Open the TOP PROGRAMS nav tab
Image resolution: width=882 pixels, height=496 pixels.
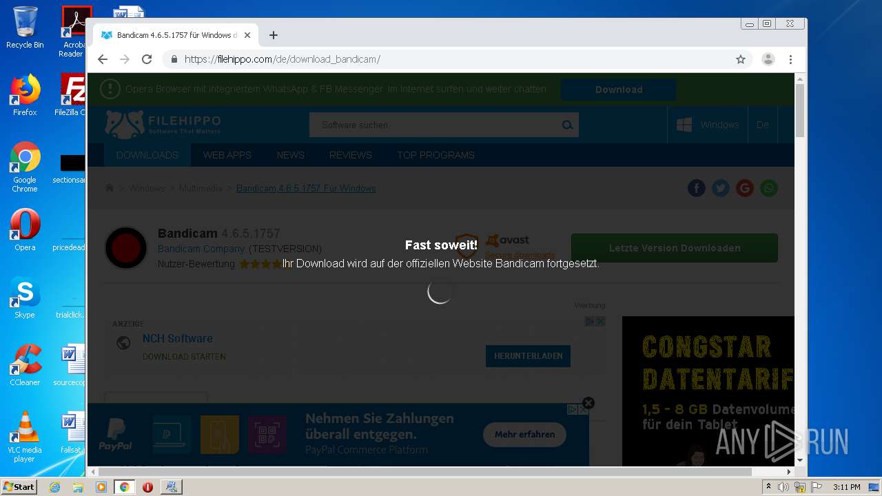point(435,155)
